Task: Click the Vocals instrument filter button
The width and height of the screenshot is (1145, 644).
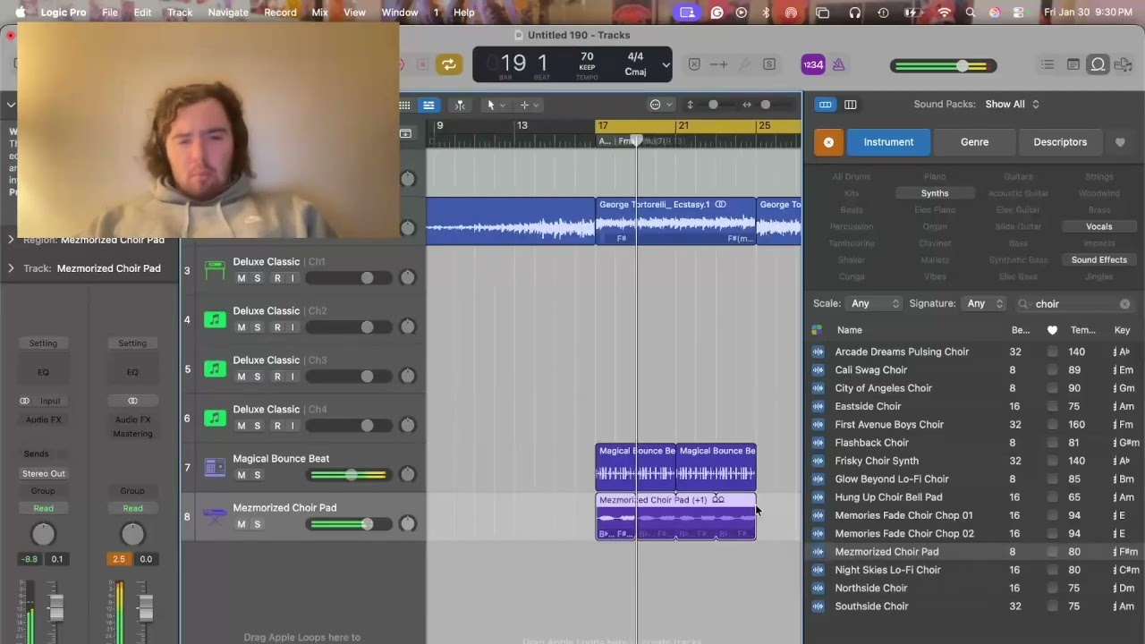Action: (x=1099, y=226)
